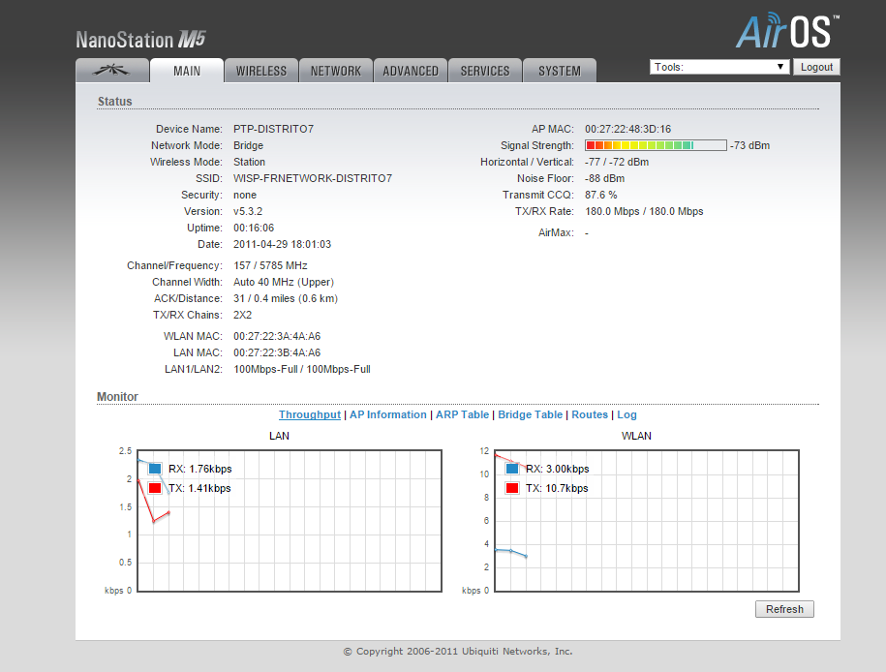
Task: Click the AirOS logo
Action: click(x=787, y=32)
